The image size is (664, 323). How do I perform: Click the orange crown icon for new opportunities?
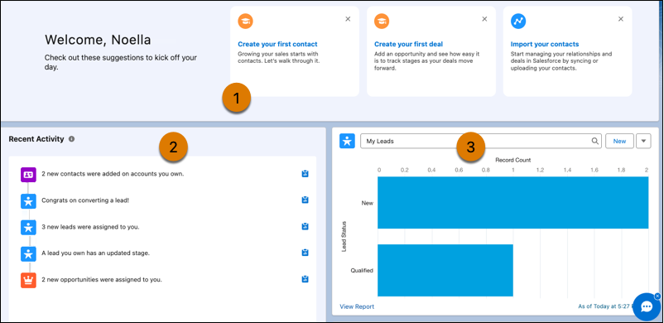(x=28, y=280)
